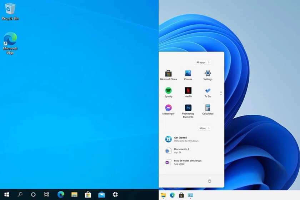Image resolution: width=300 pixels, height=200 pixels.
Task: Expand the All apps list
Action: coord(203,62)
